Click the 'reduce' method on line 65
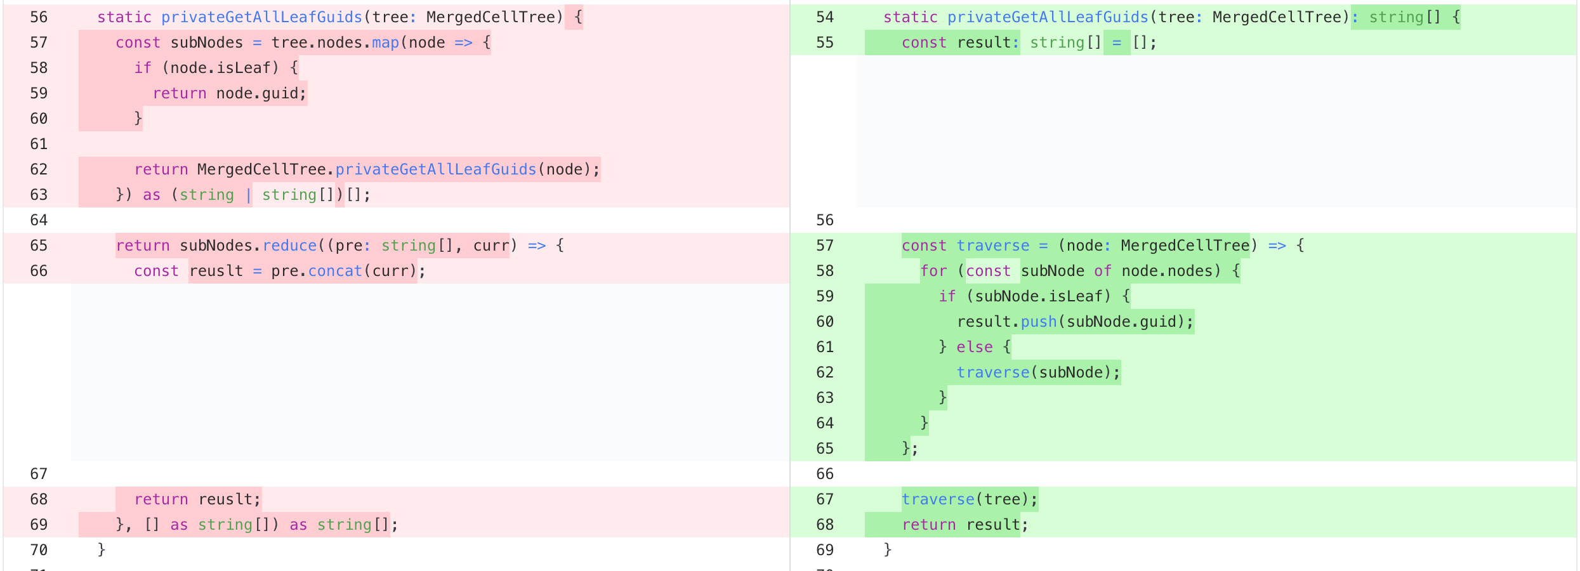 tap(289, 246)
